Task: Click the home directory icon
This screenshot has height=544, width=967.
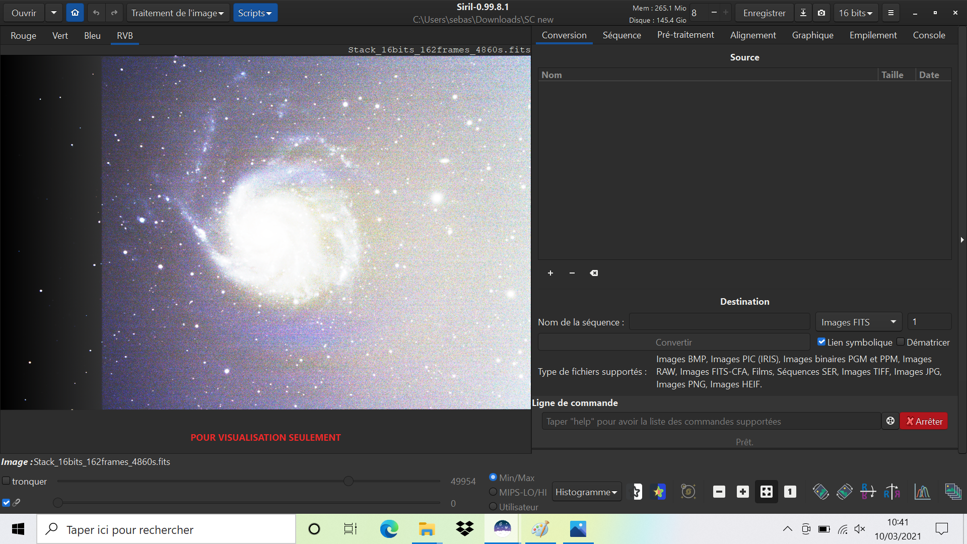Action: click(75, 13)
